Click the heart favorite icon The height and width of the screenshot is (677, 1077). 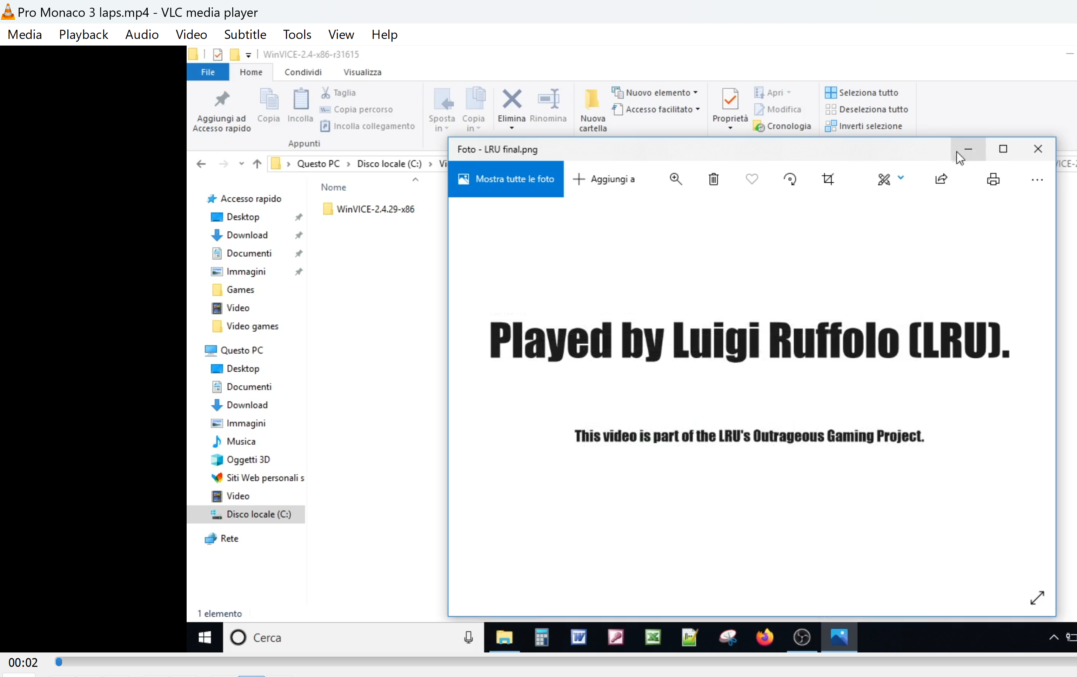(x=752, y=179)
